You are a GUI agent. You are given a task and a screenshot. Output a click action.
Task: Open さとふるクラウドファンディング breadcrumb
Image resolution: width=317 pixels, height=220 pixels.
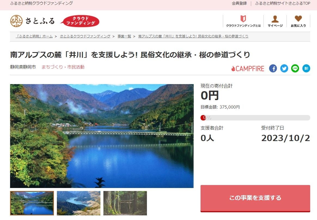pos(85,36)
